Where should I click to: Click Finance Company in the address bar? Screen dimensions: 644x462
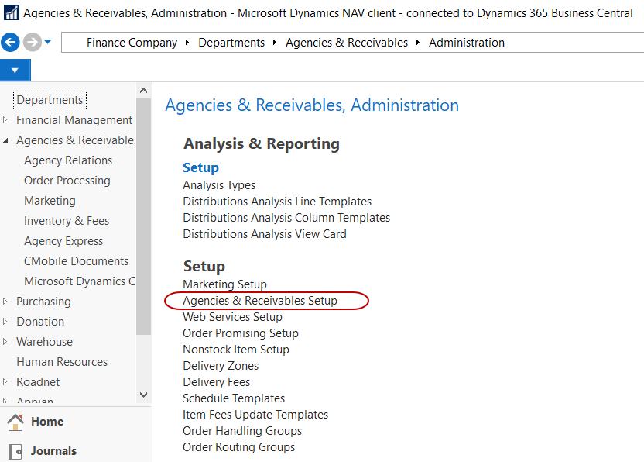132,43
